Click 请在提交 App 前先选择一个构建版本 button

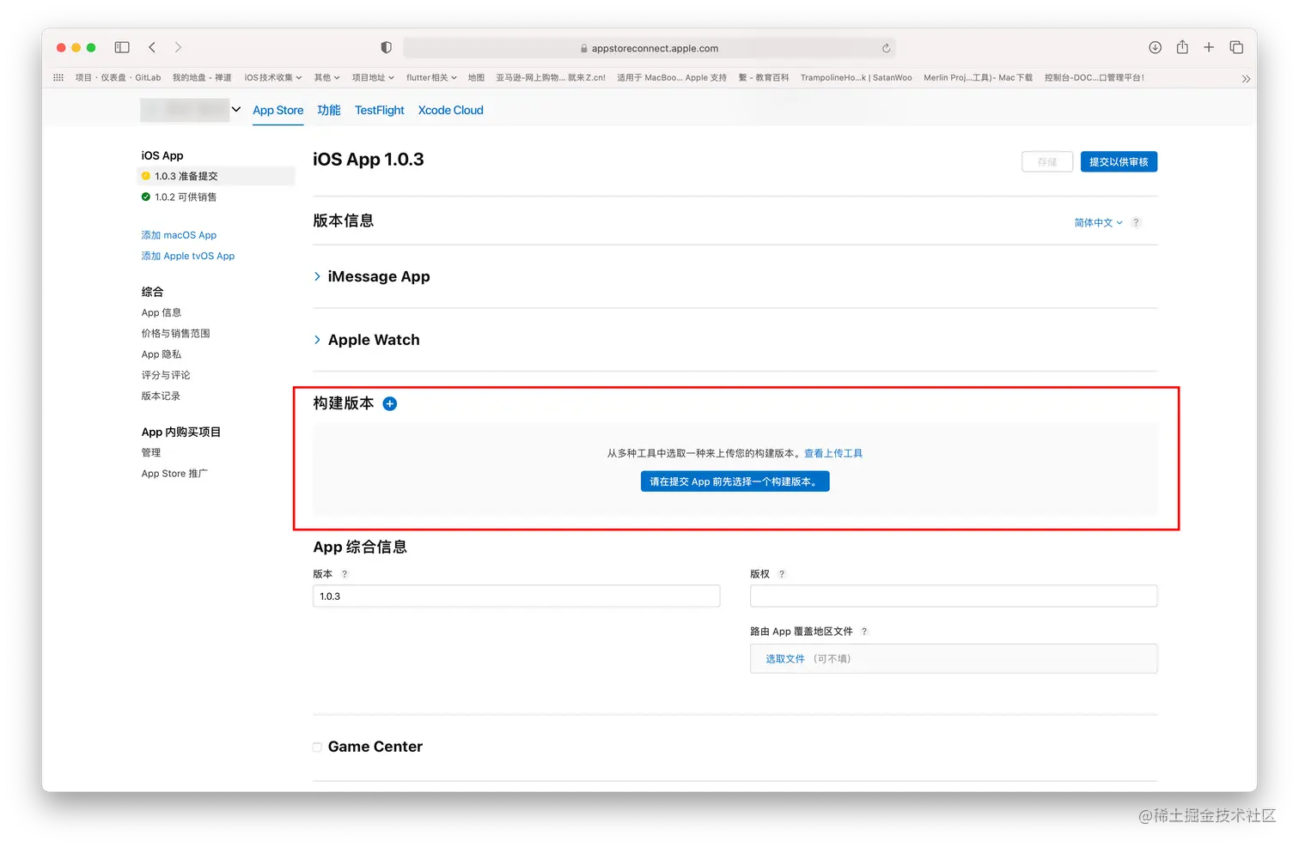click(x=735, y=481)
